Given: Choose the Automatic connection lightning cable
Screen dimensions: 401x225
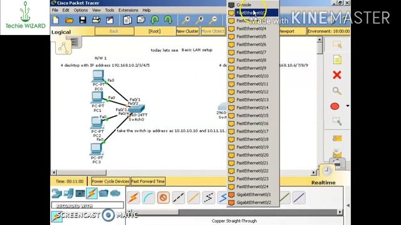Looking at the screenshot, I should (x=133, y=197).
